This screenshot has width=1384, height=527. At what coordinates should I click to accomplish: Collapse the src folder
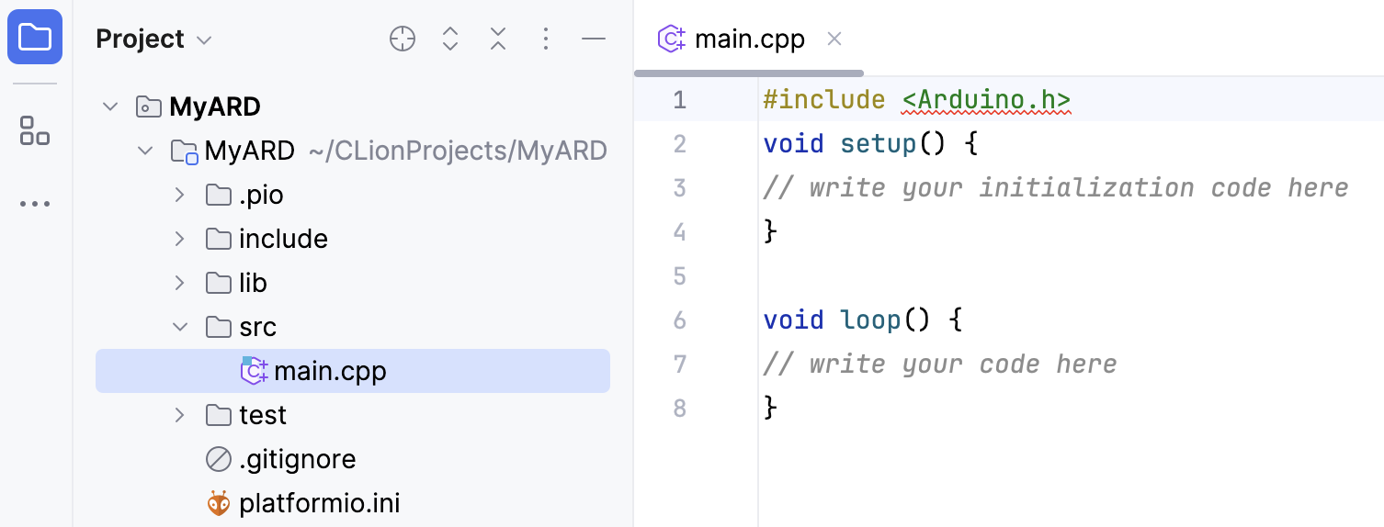pyautogui.click(x=179, y=327)
